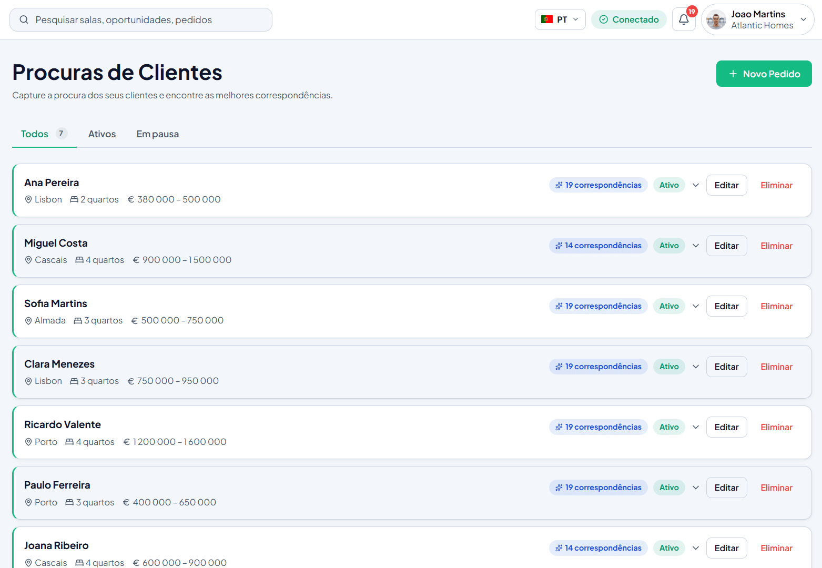This screenshot has width=822, height=568.
Task: Open Ricardo Valente's 19 correspondências badge
Action: 598,427
